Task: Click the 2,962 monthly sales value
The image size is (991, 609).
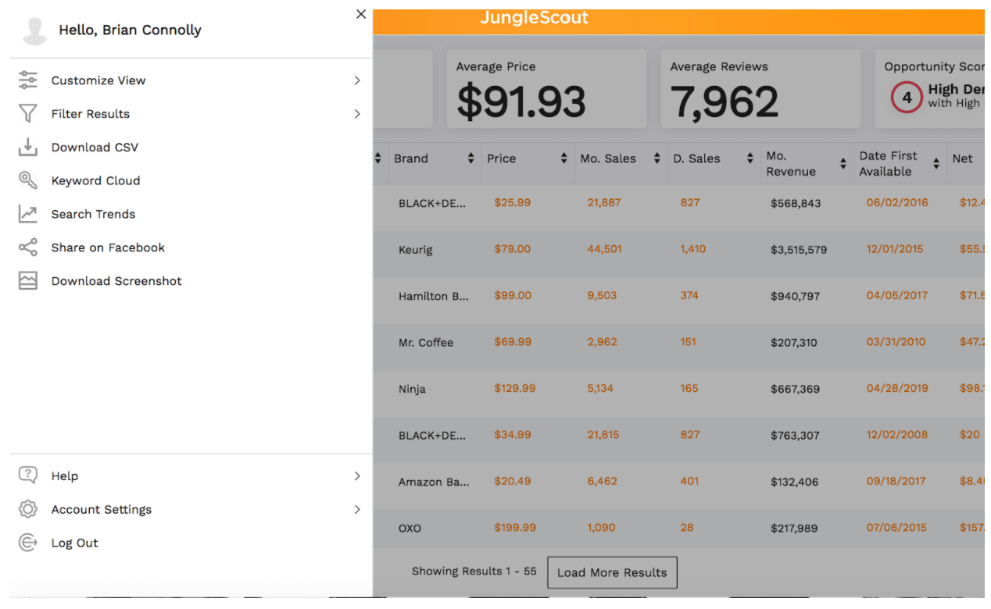Action: pyautogui.click(x=602, y=341)
